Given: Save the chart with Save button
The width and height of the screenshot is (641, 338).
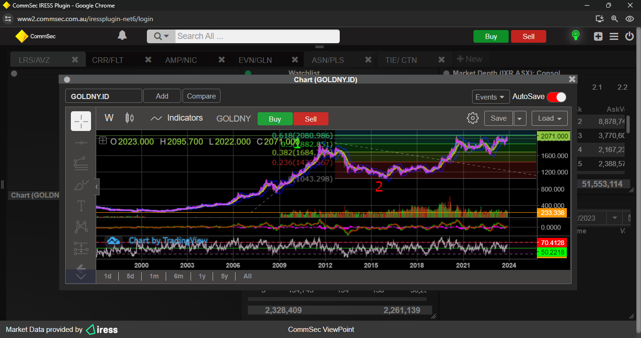Looking at the screenshot, I should click(x=498, y=118).
